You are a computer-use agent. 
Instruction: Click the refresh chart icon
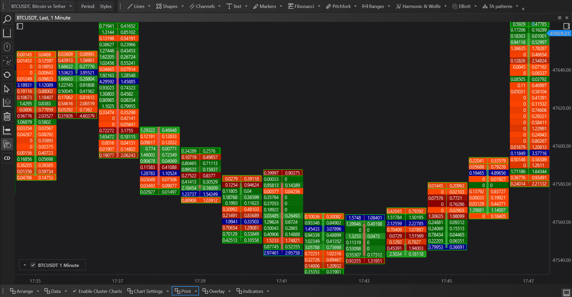(x=7, y=75)
